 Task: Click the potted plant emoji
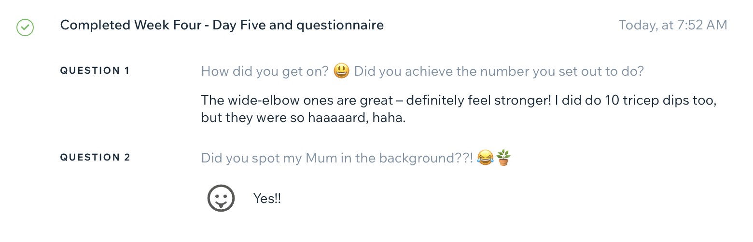[x=503, y=158]
